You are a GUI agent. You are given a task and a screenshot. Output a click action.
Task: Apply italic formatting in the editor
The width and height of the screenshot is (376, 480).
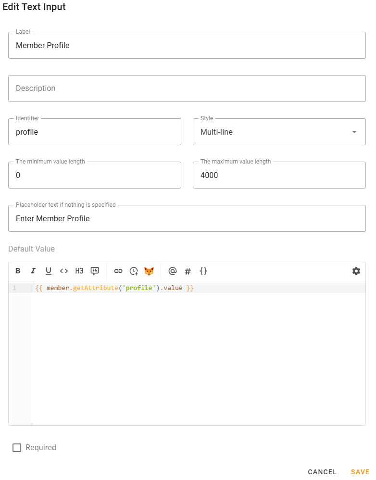(33, 271)
